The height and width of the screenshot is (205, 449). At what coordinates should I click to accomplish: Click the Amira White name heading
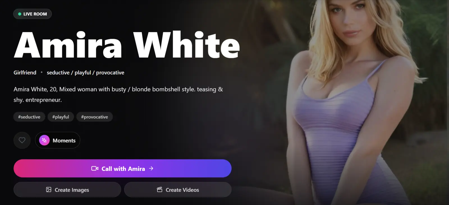point(127,45)
